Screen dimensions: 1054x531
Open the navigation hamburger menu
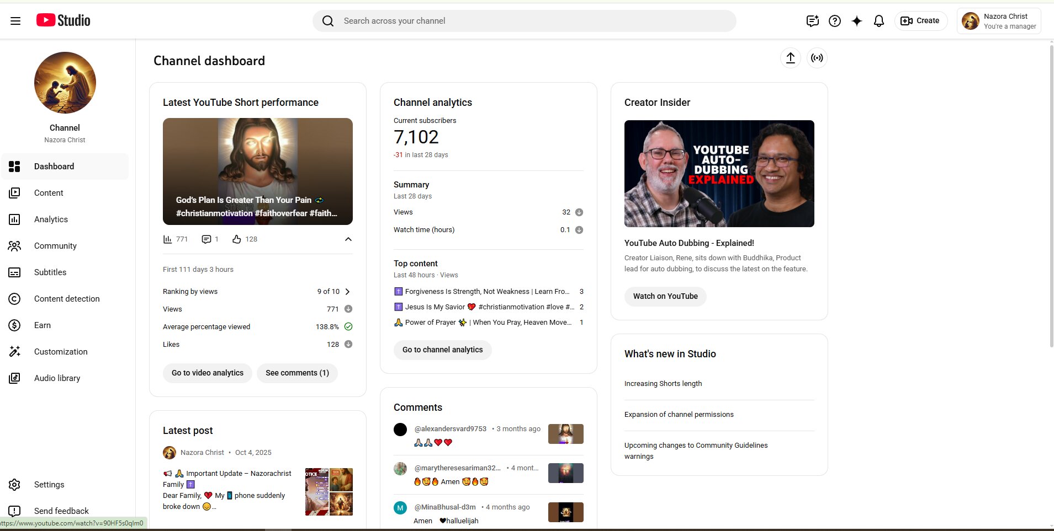point(15,20)
